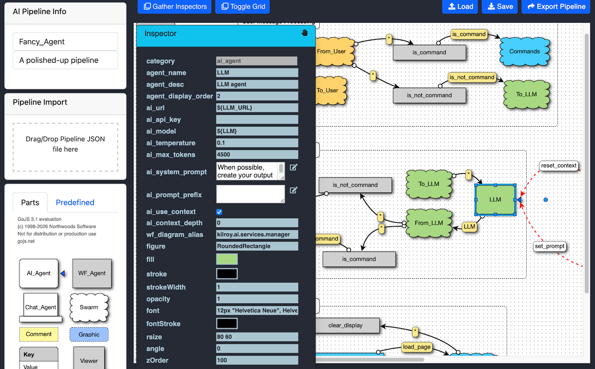Click the Load button
The width and height of the screenshot is (595, 369).
point(460,6)
